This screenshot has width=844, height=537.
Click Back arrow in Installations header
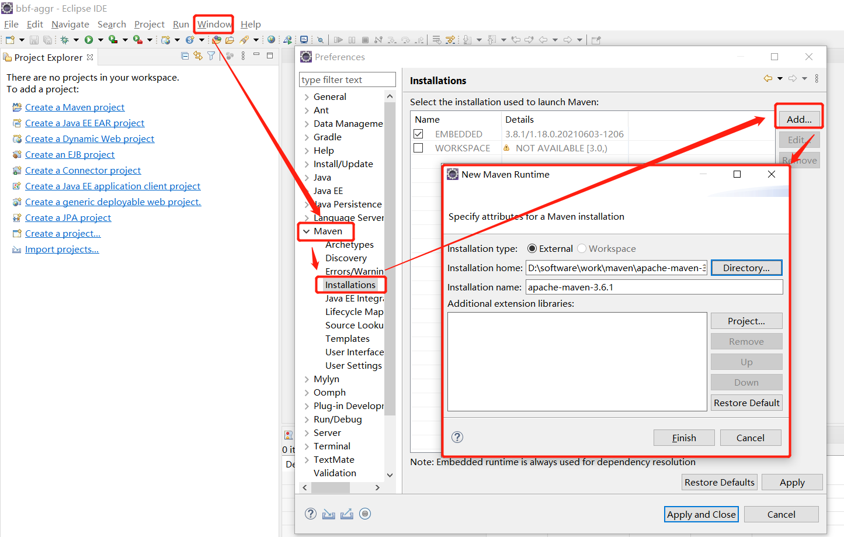767,78
